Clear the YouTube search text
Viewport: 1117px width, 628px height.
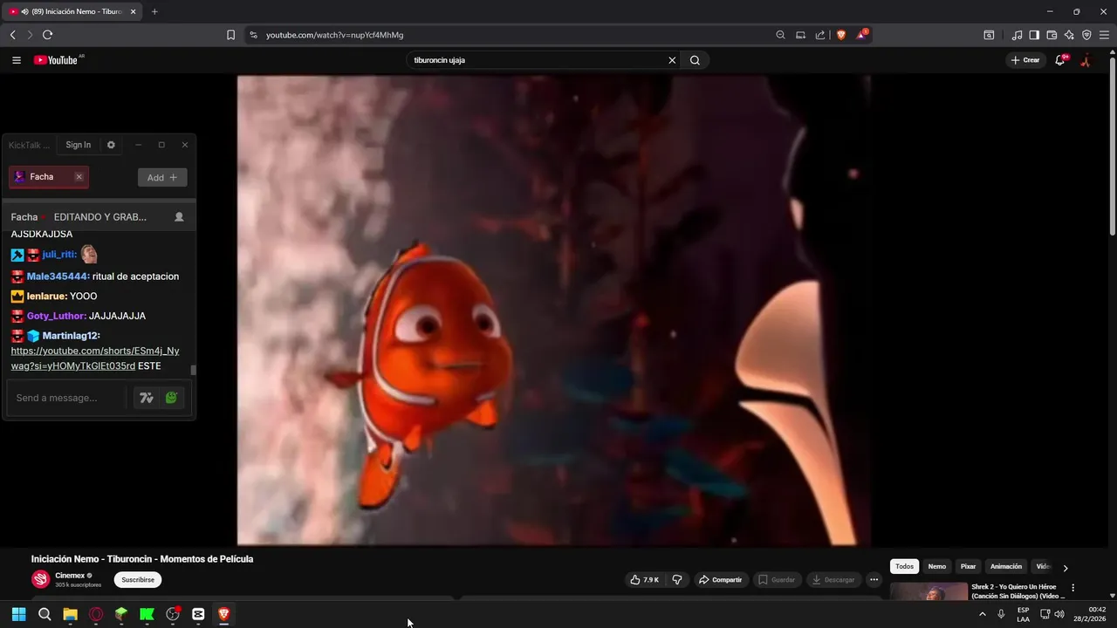(672, 60)
